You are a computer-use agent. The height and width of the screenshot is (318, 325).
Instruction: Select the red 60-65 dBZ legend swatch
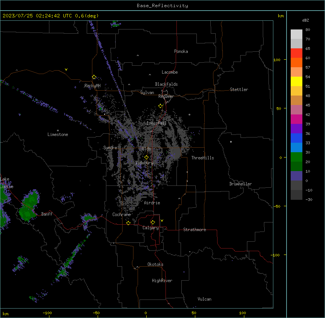click(x=296, y=53)
